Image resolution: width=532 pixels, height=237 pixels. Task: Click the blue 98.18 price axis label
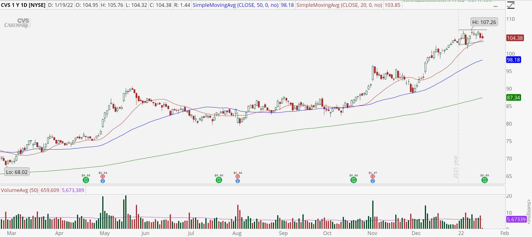[x=513, y=60]
